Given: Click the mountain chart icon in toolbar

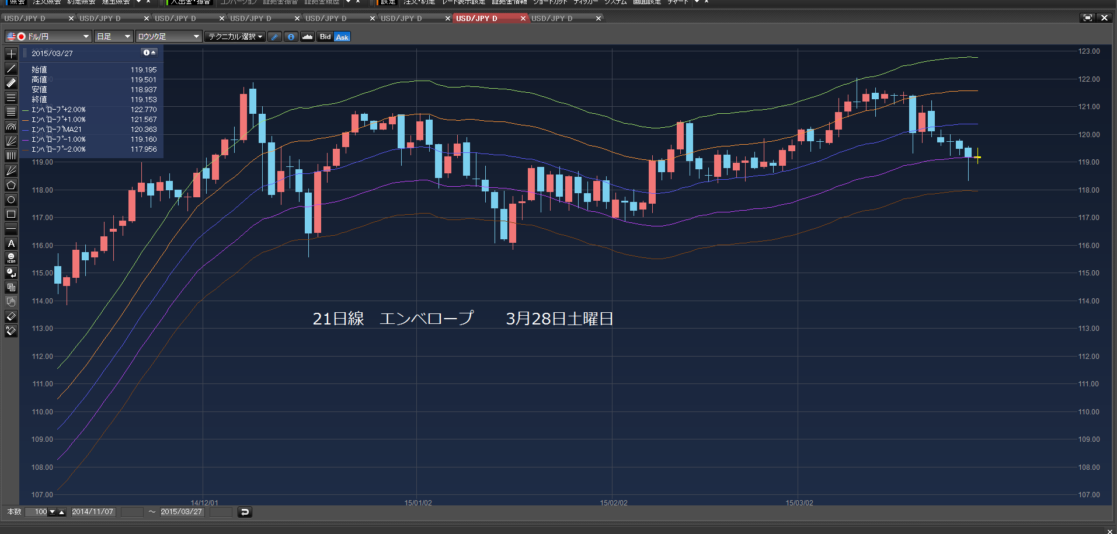Looking at the screenshot, I should (x=307, y=37).
